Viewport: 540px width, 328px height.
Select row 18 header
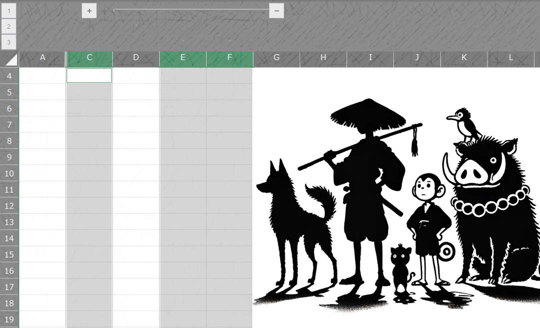click(9, 303)
